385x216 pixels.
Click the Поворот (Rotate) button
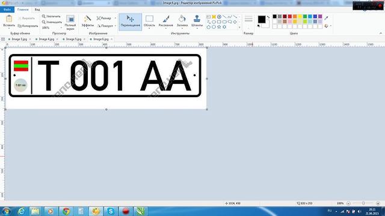[105, 26]
